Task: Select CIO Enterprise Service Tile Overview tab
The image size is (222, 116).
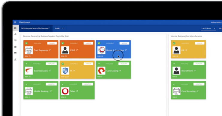Action: pos(35,28)
